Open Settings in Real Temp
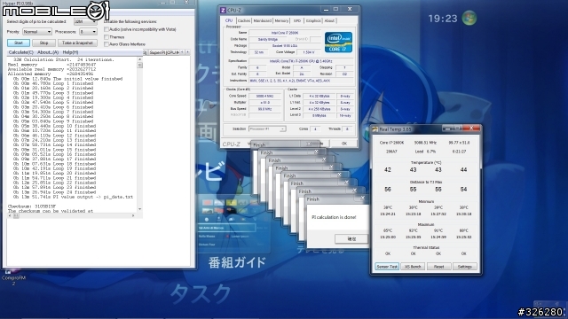This screenshot has height=319, width=568. [x=464, y=267]
